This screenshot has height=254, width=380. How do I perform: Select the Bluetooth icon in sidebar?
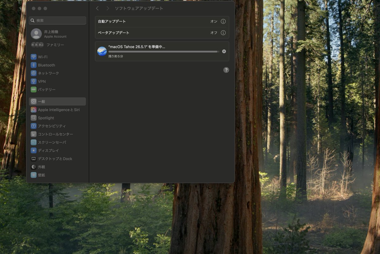coord(34,65)
